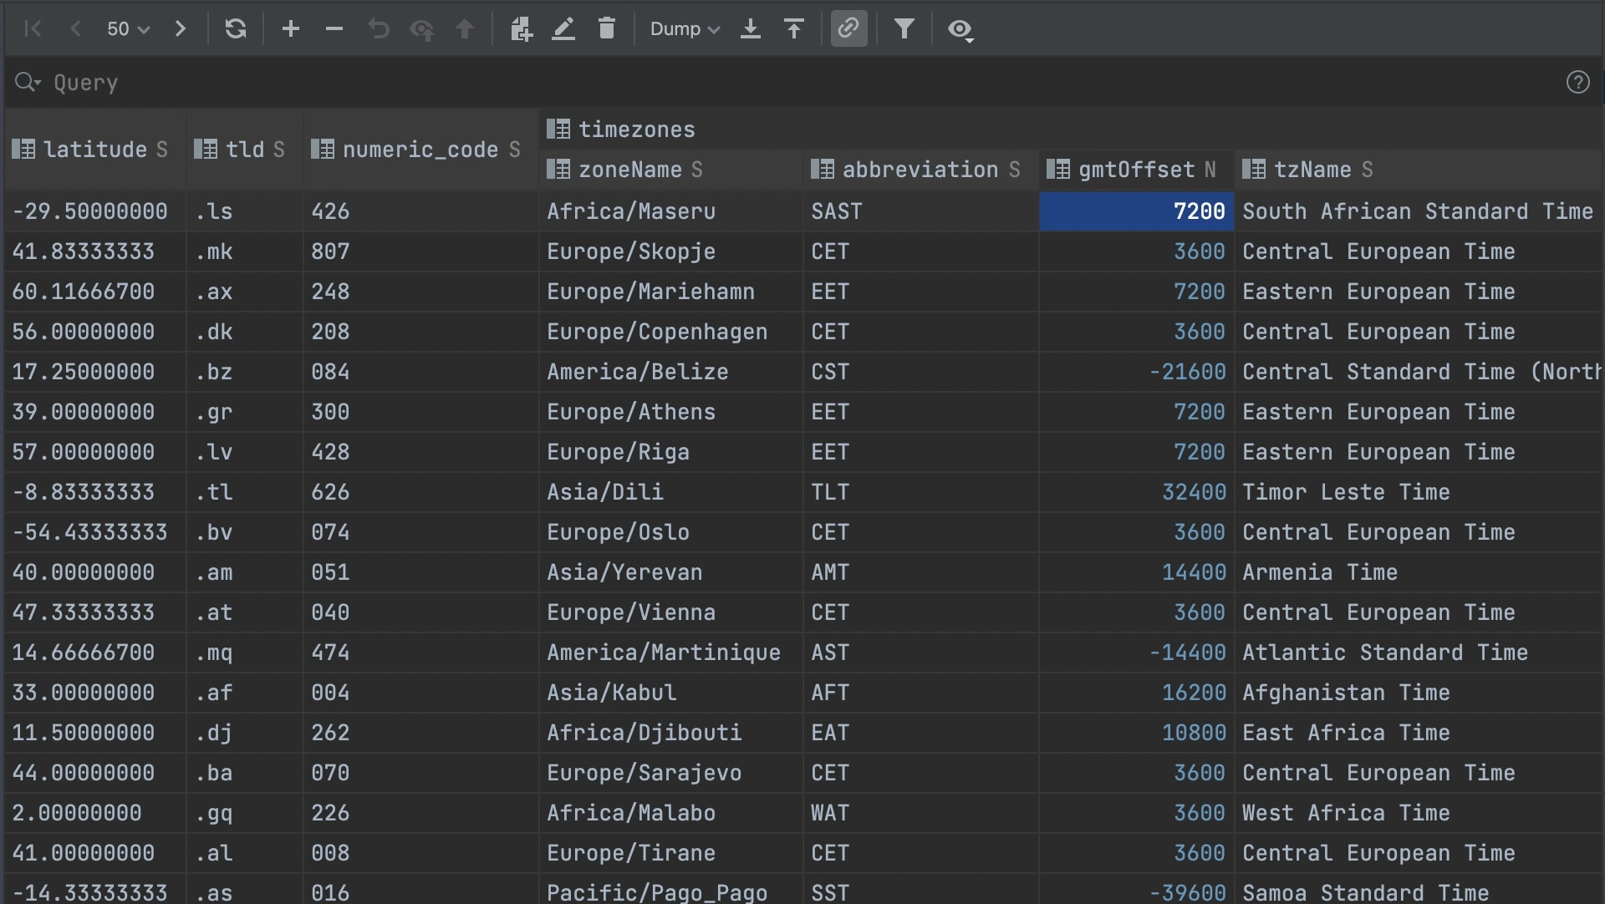This screenshot has width=1605, height=904.
Task: Open the eye view options dropdown
Action: click(960, 30)
